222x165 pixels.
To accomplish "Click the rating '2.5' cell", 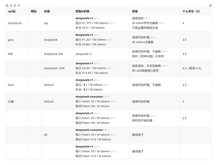I will [x=184, y=118].
